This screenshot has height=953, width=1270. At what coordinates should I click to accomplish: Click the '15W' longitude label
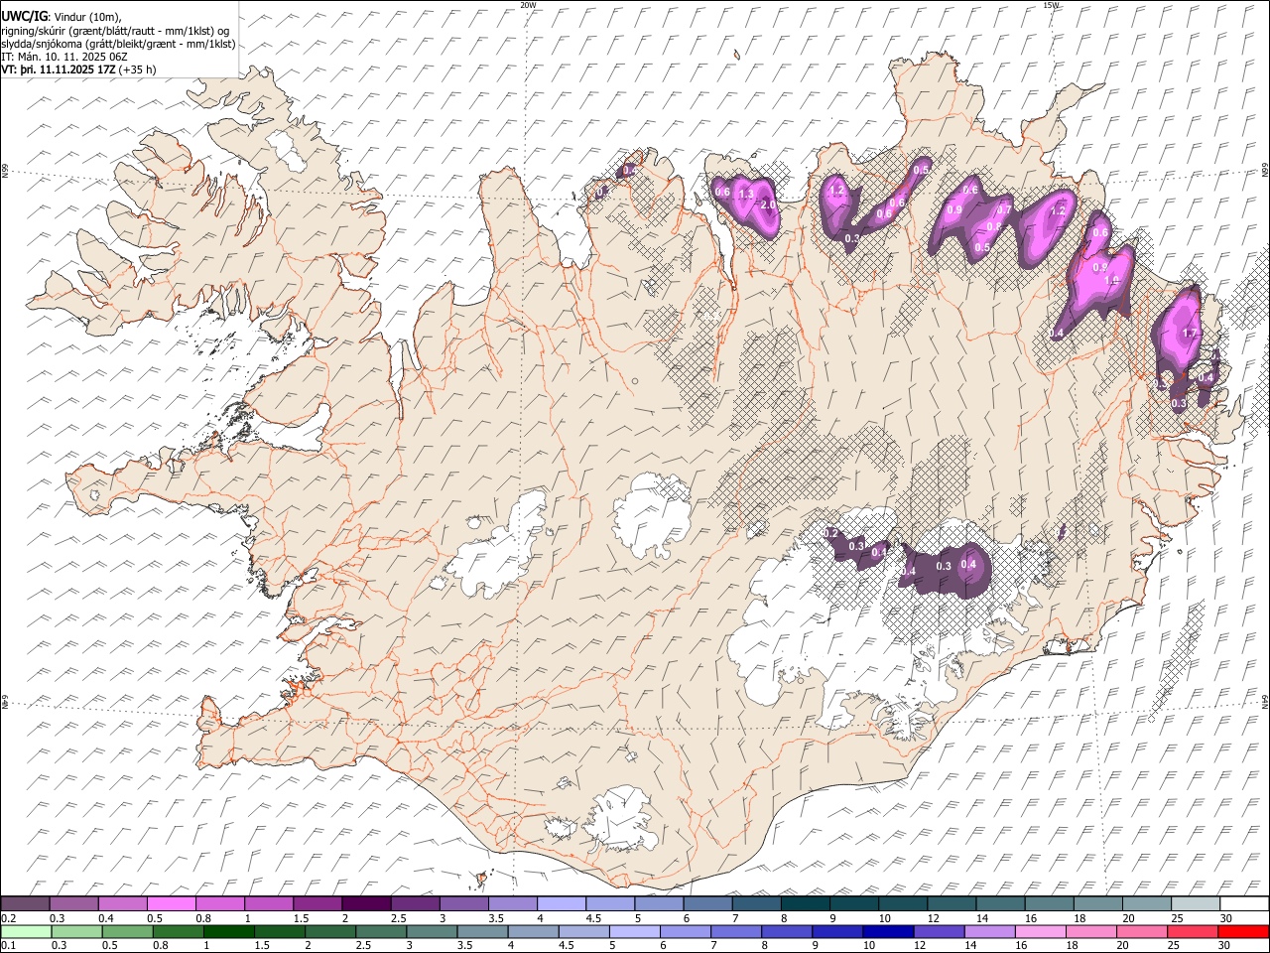(x=1052, y=5)
